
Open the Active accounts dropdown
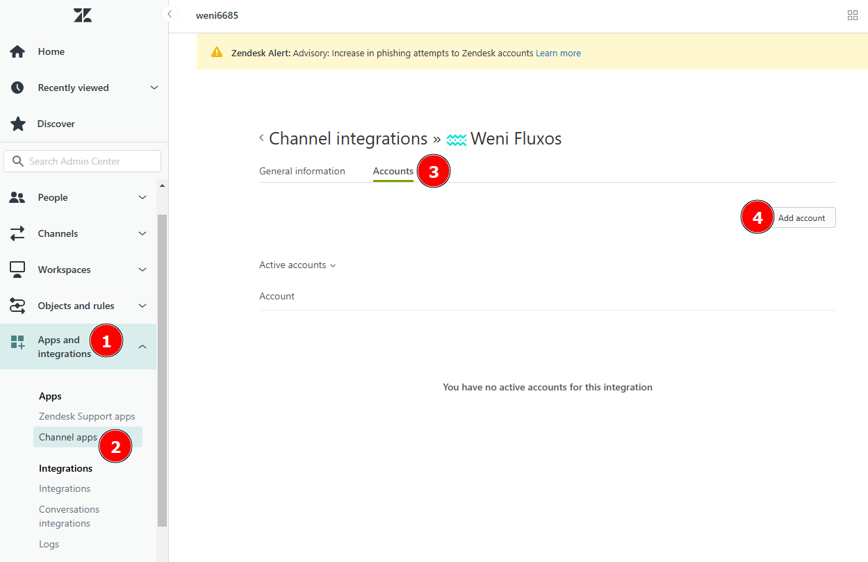[x=297, y=265]
